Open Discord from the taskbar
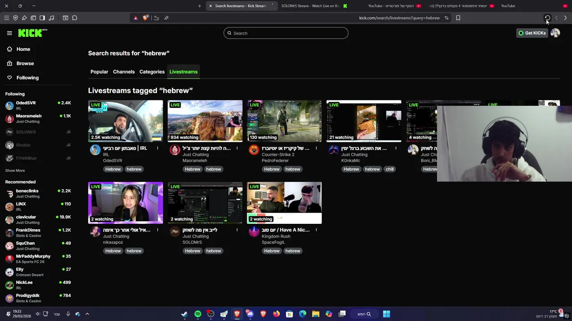Image resolution: width=572 pixels, height=321 pixels. 250,314
